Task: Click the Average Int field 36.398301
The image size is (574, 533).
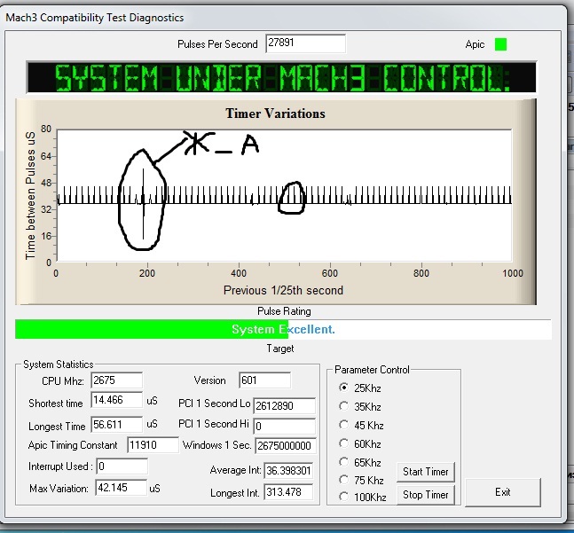Action: pyautogui.click(x=288, y=470)
